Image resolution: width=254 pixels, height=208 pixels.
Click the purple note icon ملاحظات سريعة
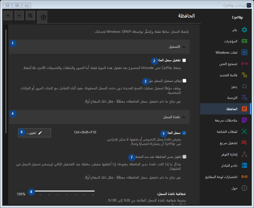pyautogui.click(x=244, y=120)
